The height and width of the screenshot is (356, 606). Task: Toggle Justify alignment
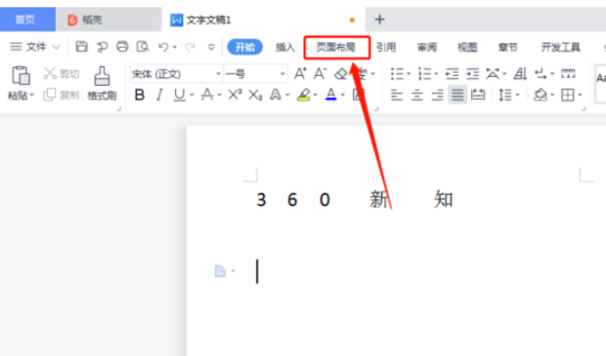tap(457, 95)
